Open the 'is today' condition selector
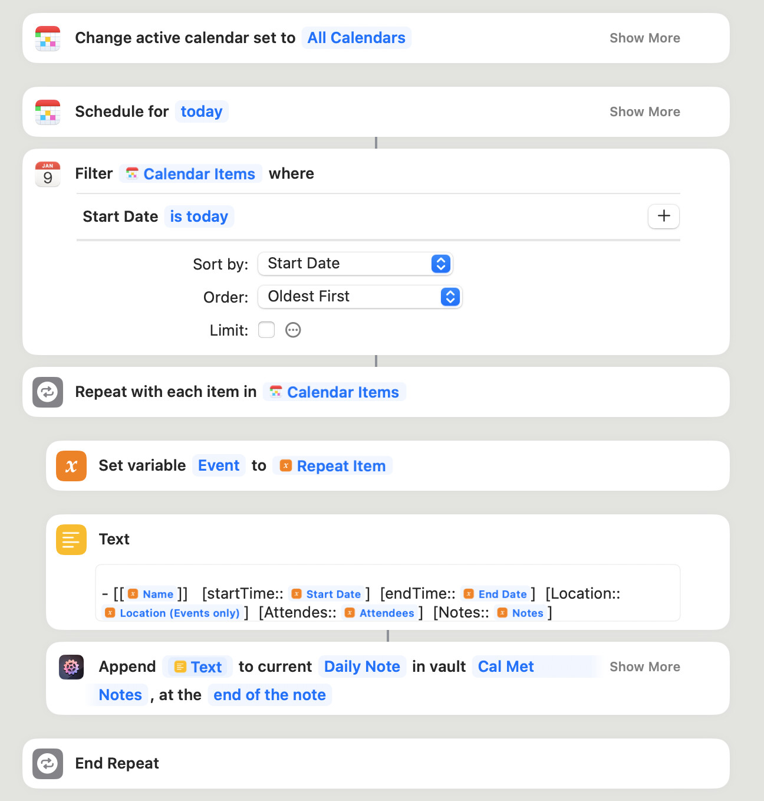 coord(199,216)
